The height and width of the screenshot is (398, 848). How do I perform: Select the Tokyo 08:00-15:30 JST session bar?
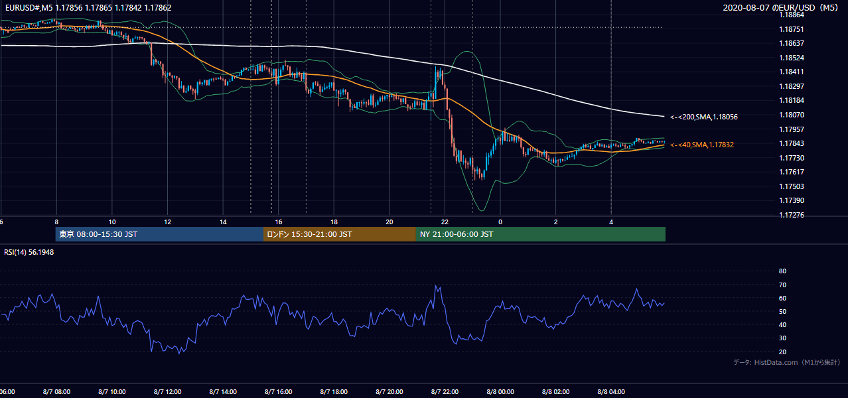(x=159, y=234)
